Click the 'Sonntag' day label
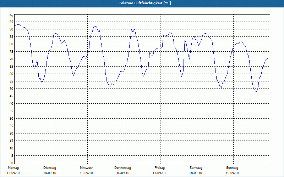This screenshot has height=177, width=284. tap(232, 168)
